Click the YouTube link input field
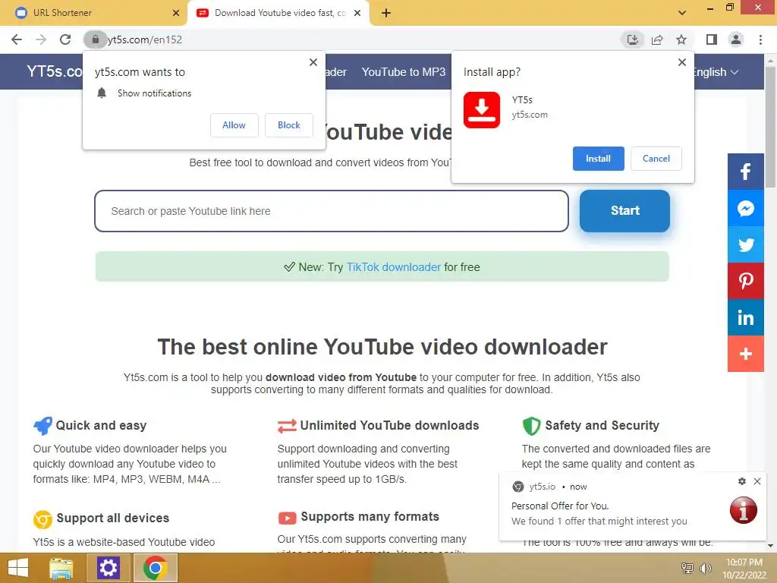This screenshot has width=777, height=583. click(331, 211)
